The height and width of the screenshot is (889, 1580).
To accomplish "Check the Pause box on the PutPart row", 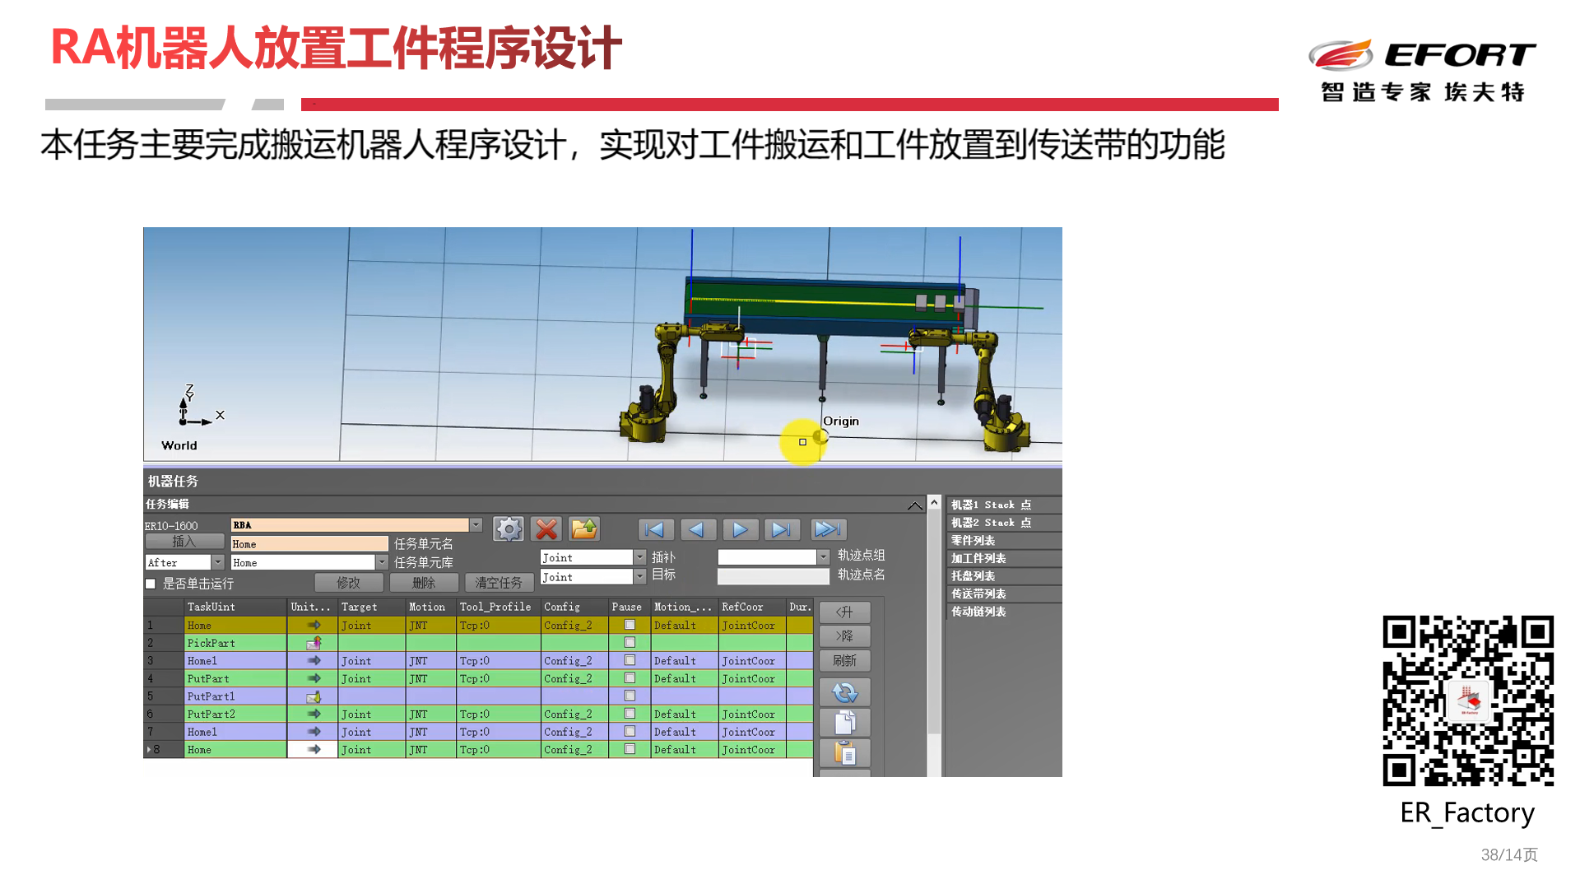I will [x=629, y=677].
